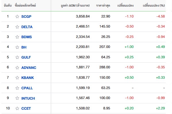This screenshot has height=114, width=172.
Task: Click the star icon beside CPALL
Action: point(17,88)
